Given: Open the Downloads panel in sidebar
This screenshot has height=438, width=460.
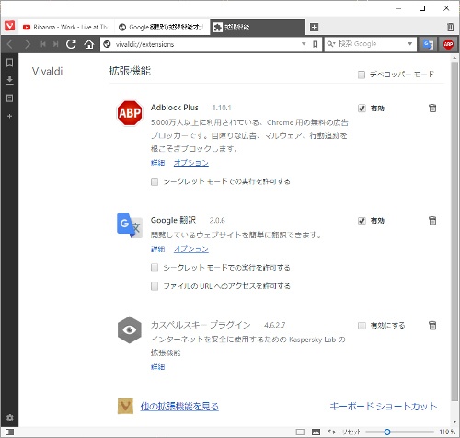Looking at the screenshot, I should (9, 80).
